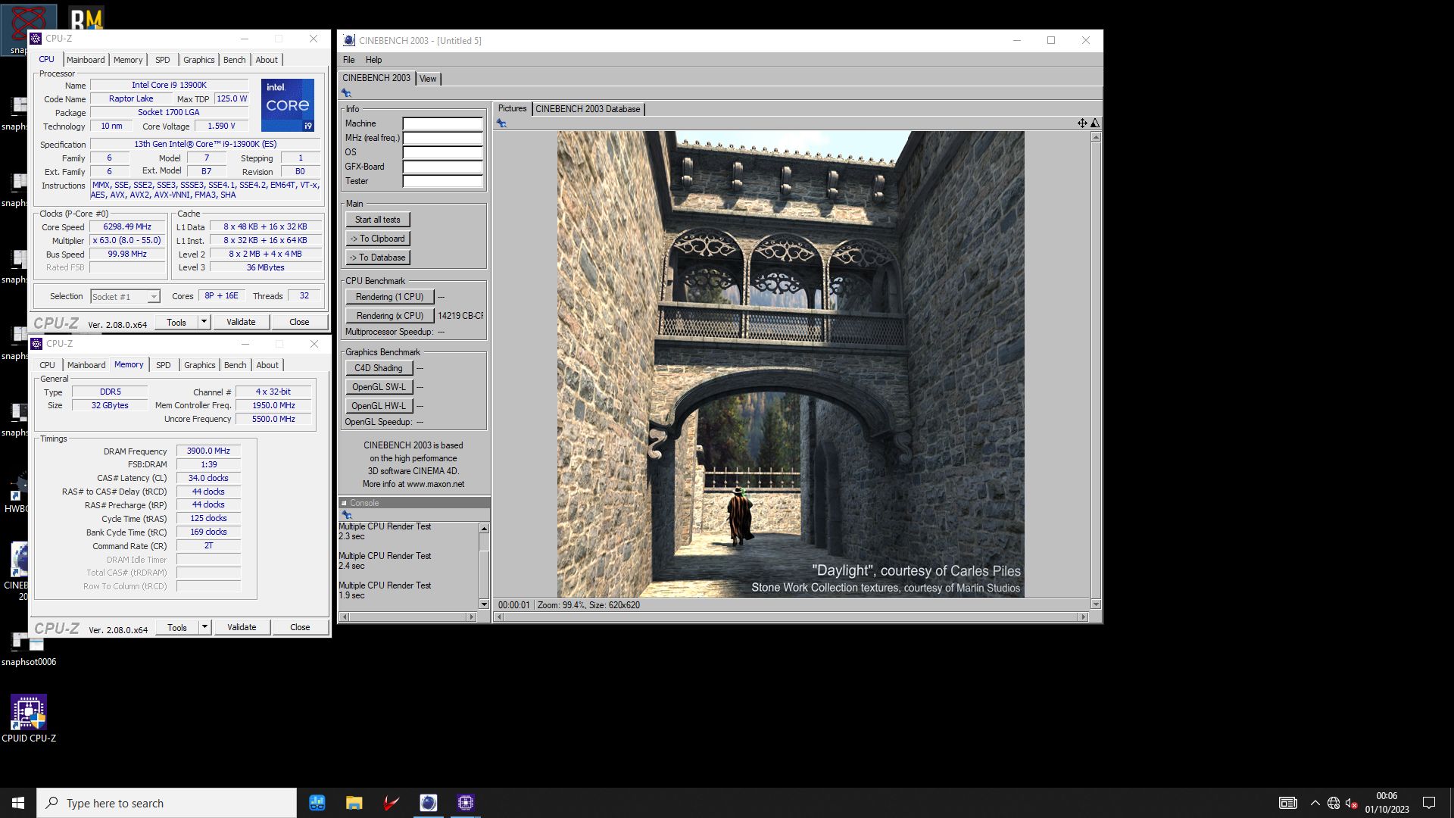Open the Windows Start menu
The height and width of the screenshot is (818, 1454).
click(18, 803)
